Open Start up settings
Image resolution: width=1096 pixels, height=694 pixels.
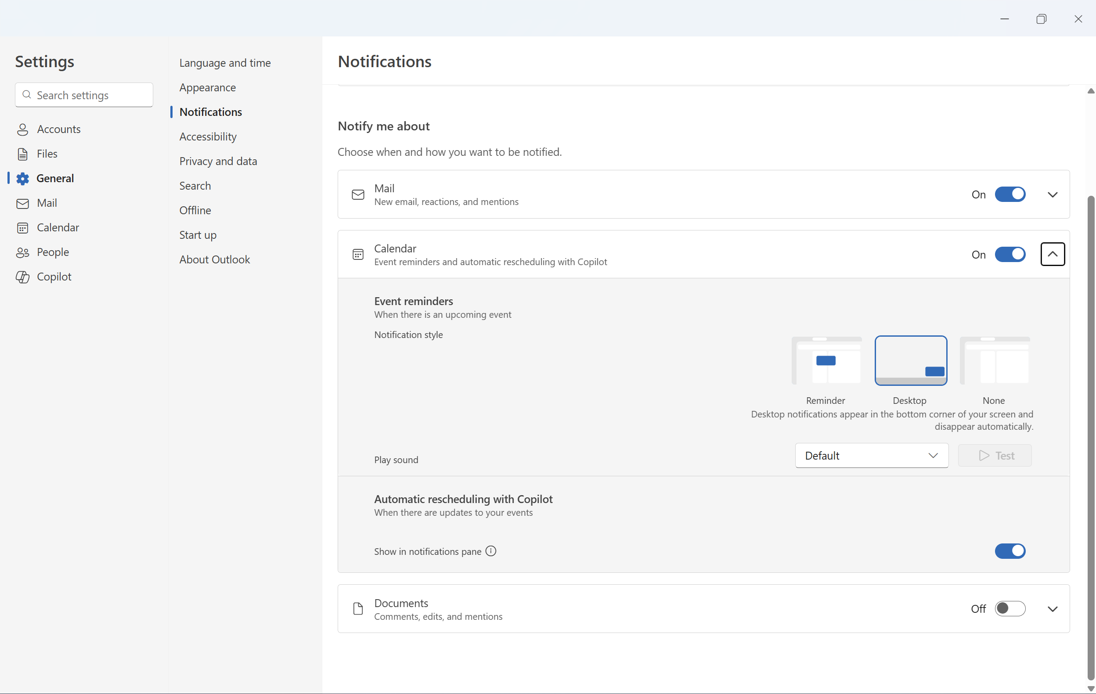(x=198, y=235)
